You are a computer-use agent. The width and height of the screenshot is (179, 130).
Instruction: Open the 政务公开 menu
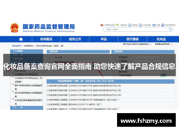[75, 39]
